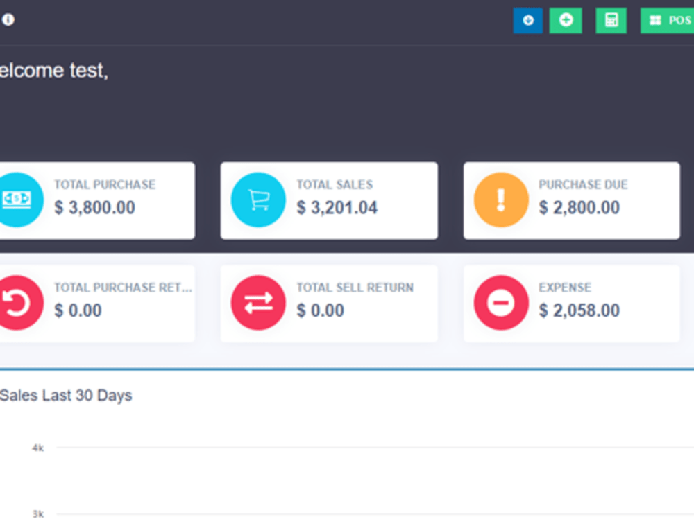Click the info circle icon in header
Image resolution: width=694 pixels, height=519 pixels.
8,19
